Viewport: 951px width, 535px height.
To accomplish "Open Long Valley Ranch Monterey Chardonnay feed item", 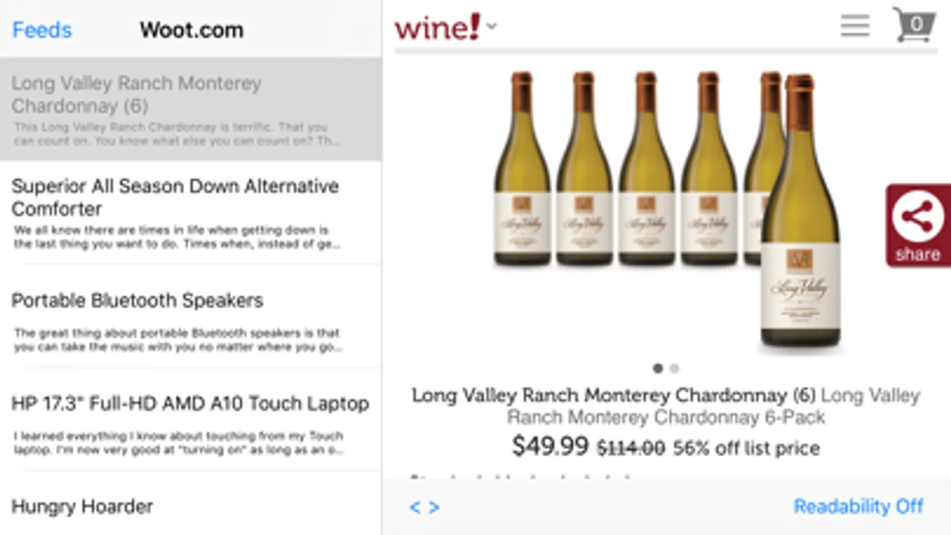I will coord(190,109).
